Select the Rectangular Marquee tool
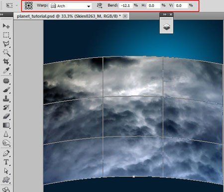The width and height of the screenshot is (224, 192). click(x=6, y=35)
